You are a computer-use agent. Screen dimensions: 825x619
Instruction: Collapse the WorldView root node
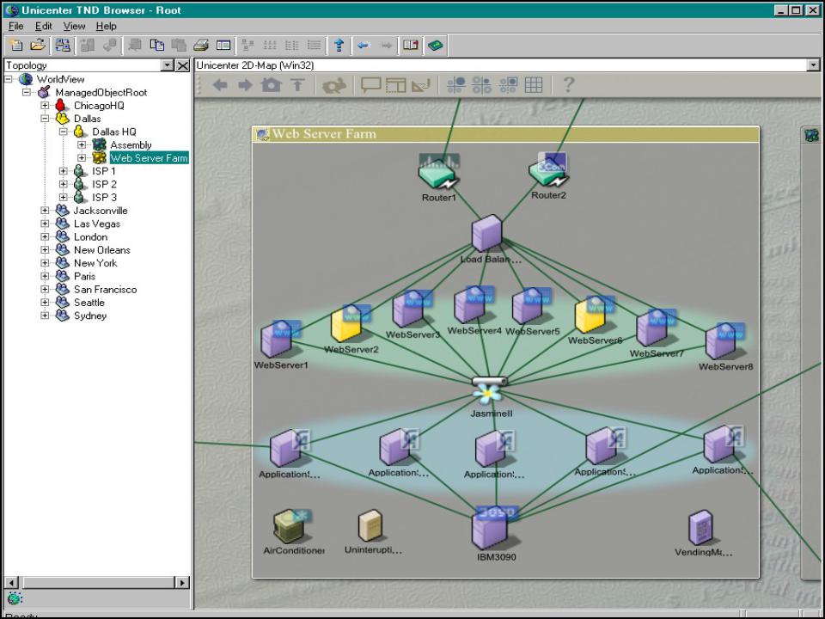(x=9, y=79)
